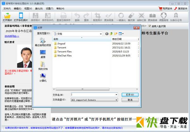
Task: Expand the 文件名 filename dropdown arrow
Action: 116,95
